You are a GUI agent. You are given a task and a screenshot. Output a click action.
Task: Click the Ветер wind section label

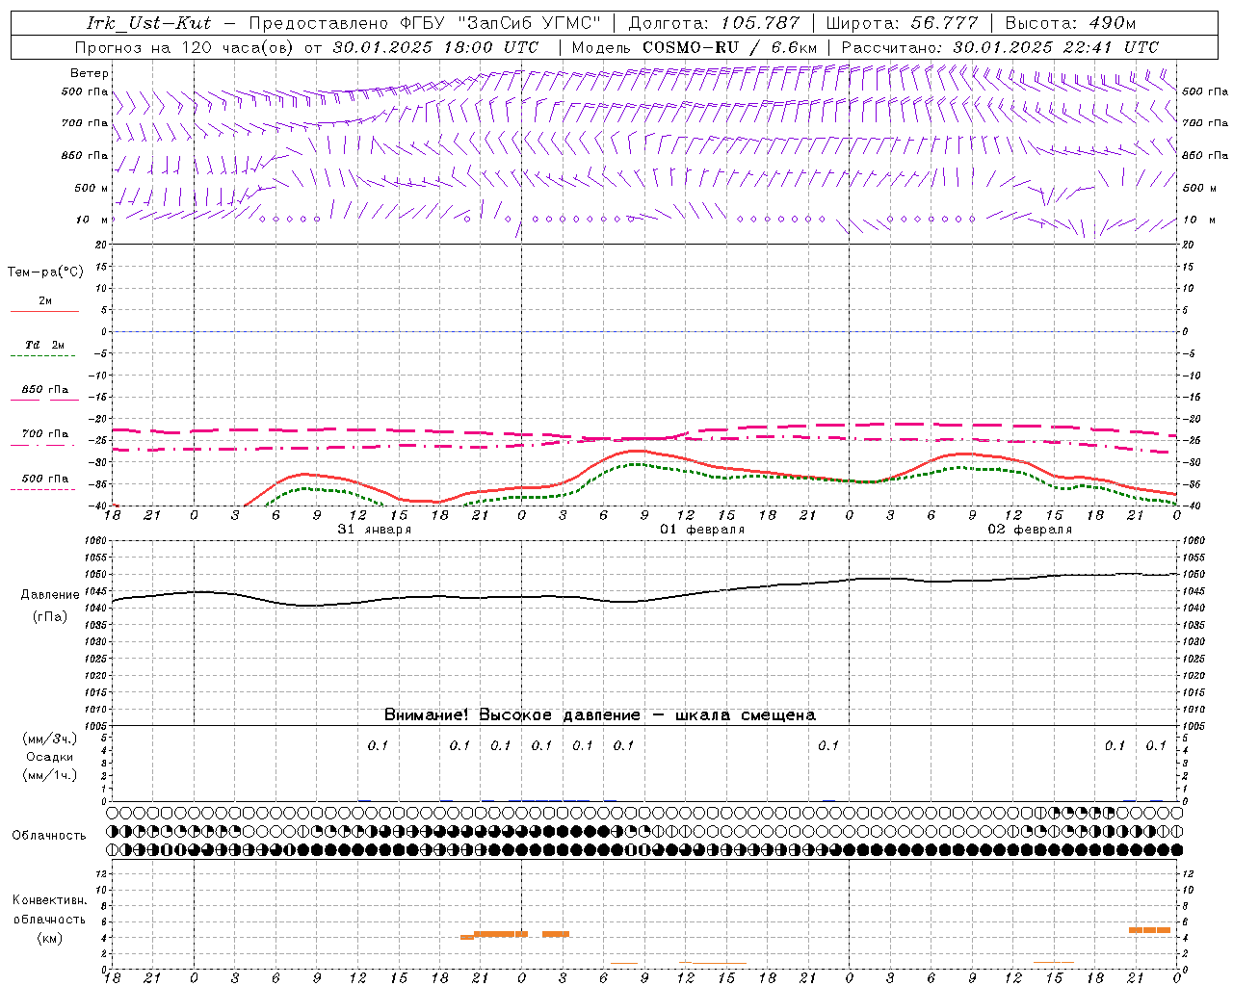pyautogui.click(x=90, y=73)
